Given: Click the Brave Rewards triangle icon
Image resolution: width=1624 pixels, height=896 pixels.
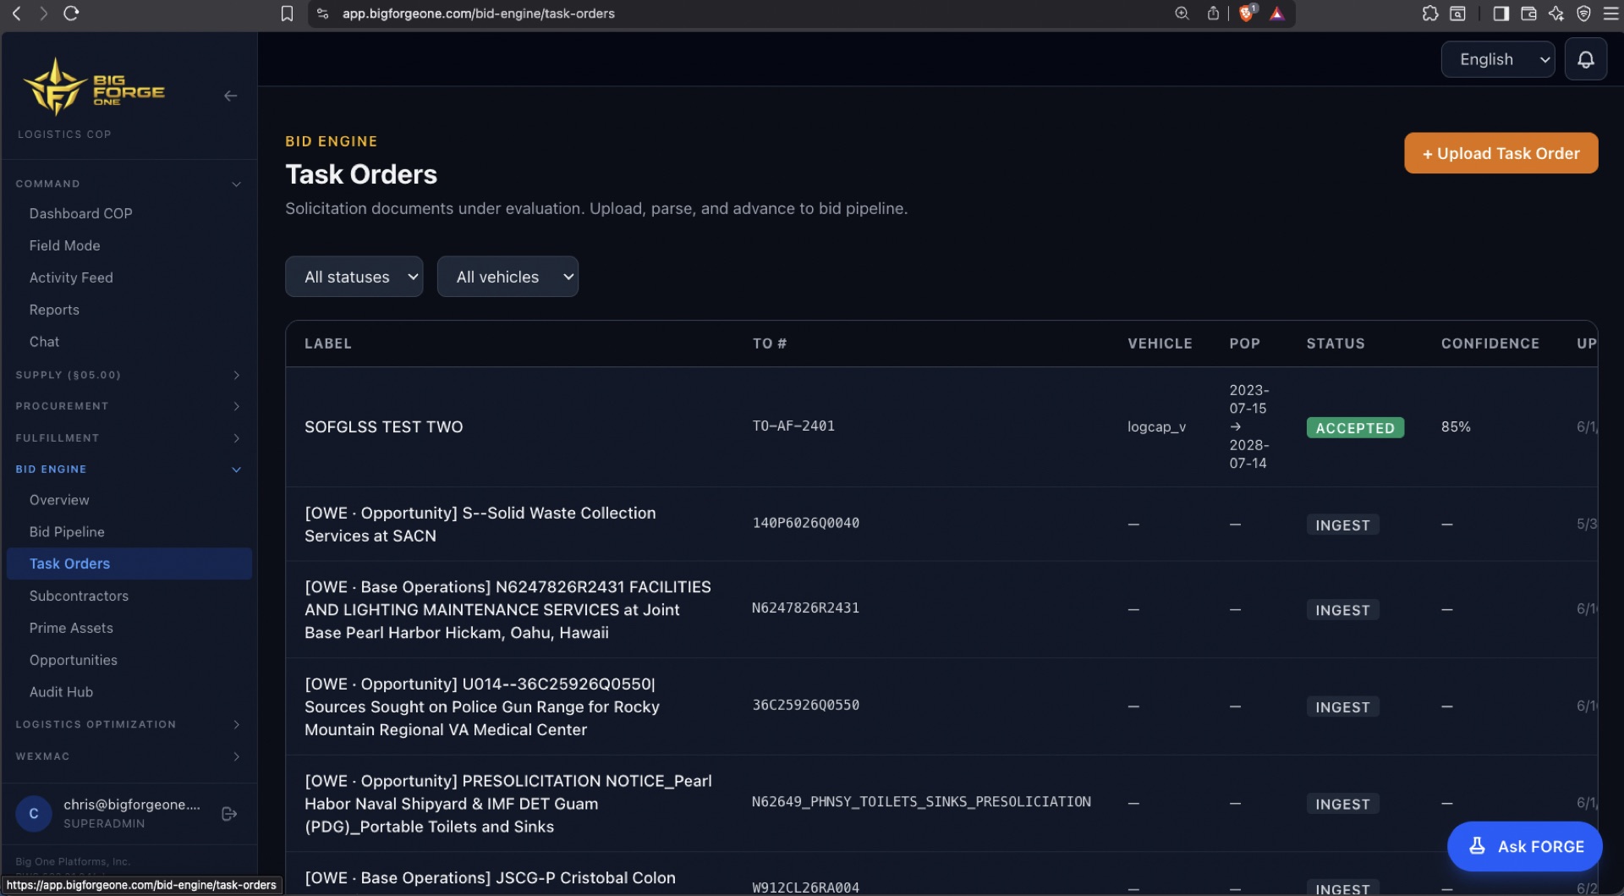Looking at the screenshot, I should (x=1277, y=14).
